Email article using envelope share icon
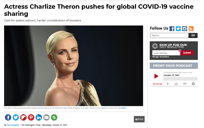 (46, 117)
